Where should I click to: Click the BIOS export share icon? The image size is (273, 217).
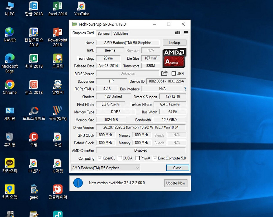pos(164,73)
